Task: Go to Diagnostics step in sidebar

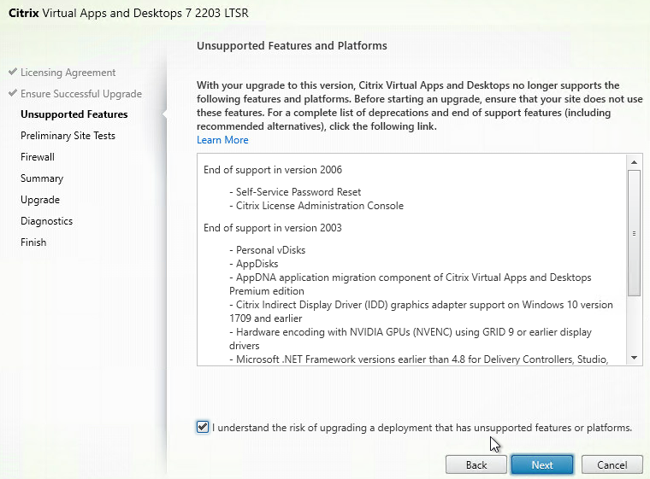Action: 46,221
